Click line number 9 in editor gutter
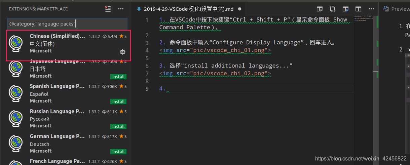This screenshot has width=410, height=165. (x=147, y=89)
